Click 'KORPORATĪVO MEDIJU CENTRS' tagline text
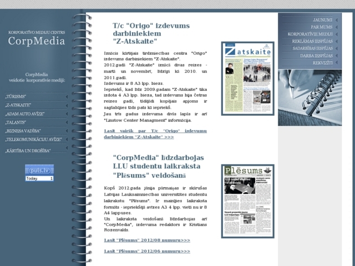This screenshot has width=355, height=266. point(37,32)
